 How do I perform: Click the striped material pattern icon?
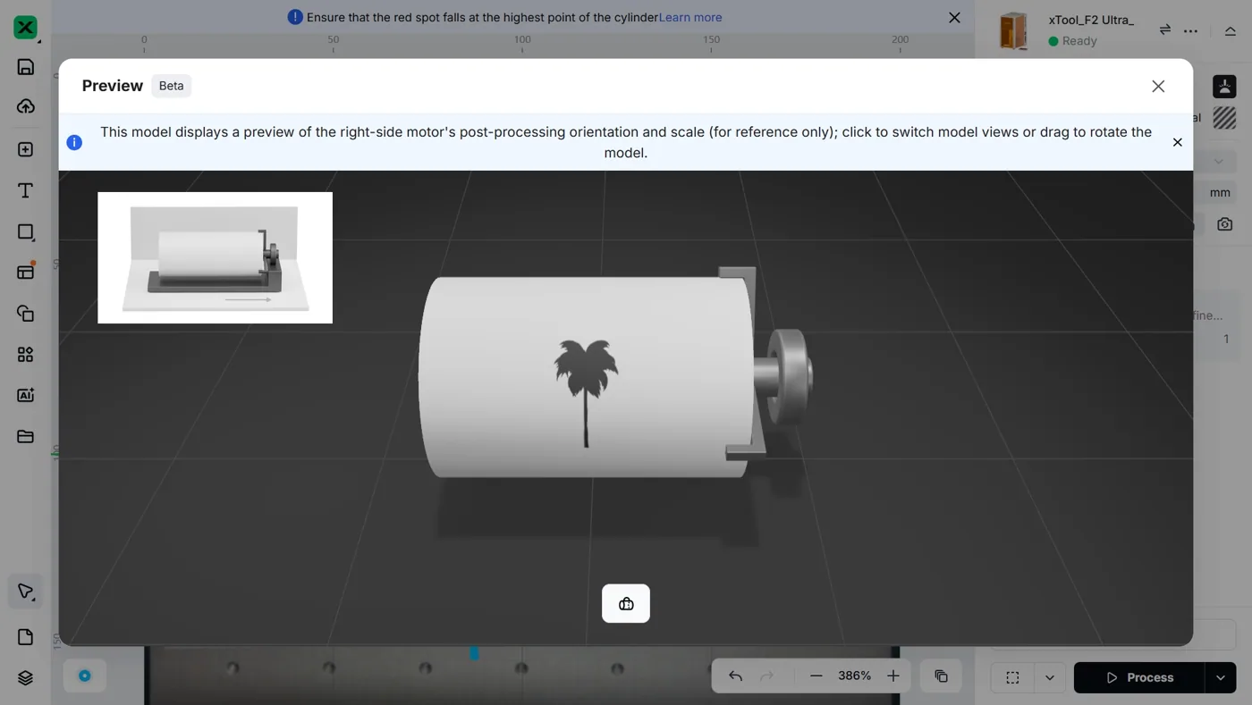coord(1224,117)
